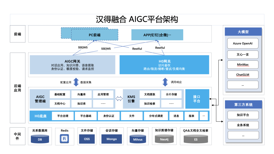Click the Milvus vector storage cylinder

click(138, 139)
